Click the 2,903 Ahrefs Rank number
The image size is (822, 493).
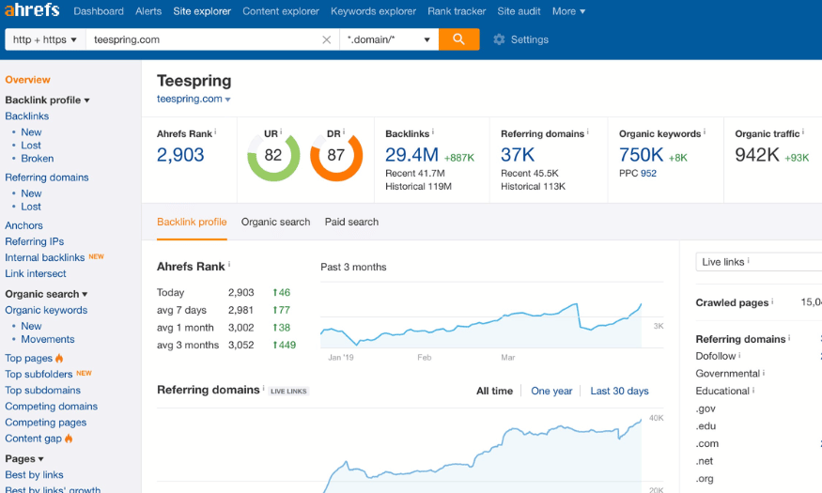[x=180, y=155]
